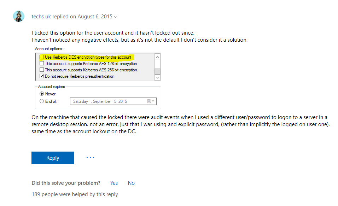The image size is (338, 206).
Task: Open the three-dots more options menu
Action: [x=90, y=158]
